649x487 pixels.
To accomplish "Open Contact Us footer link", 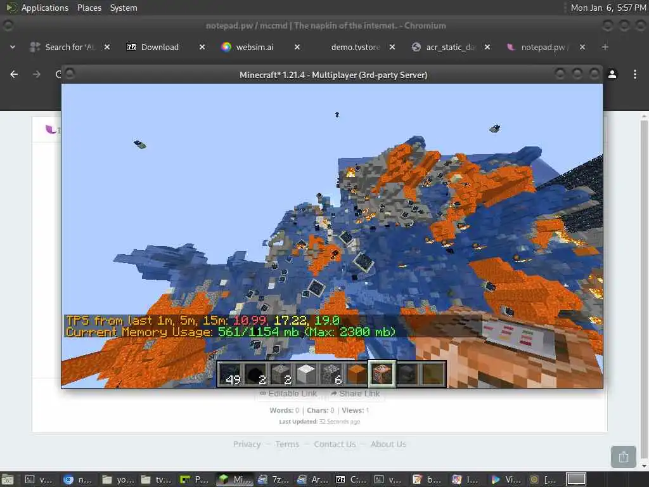I will pos(335,445).
